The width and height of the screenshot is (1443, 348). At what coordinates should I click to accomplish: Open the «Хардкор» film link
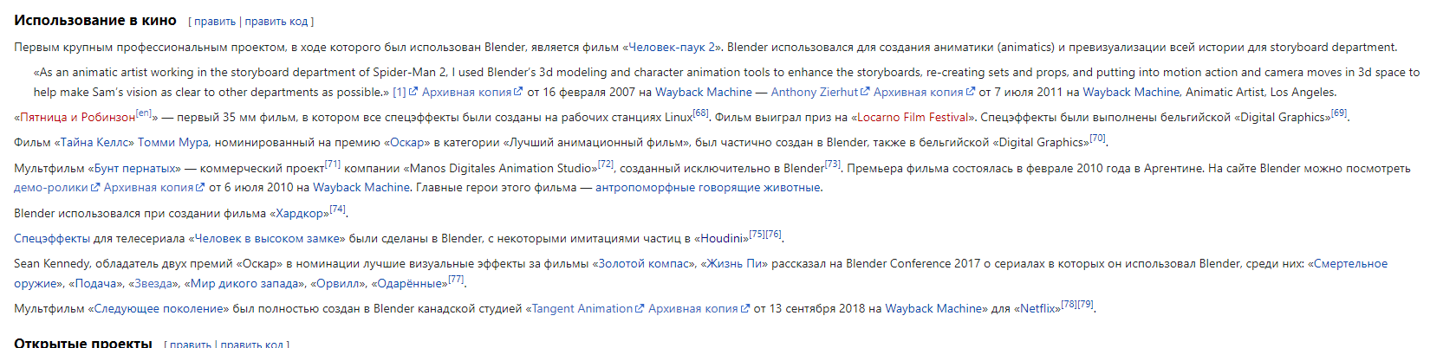(299, 213)
